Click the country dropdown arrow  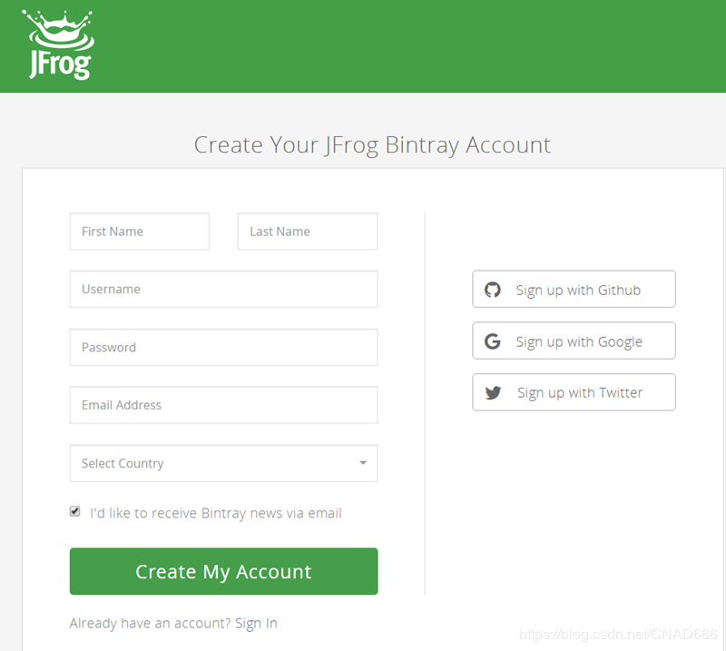point(363,463)
